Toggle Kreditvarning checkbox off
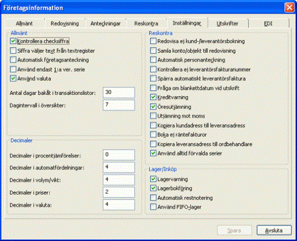Screen dimensions: 297x241 point(153,97)
